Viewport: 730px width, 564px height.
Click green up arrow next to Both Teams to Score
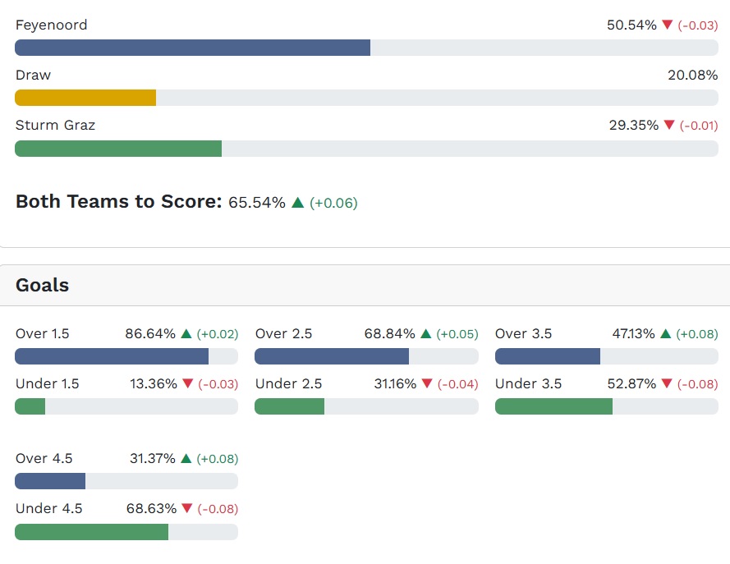tap(297, 203)
